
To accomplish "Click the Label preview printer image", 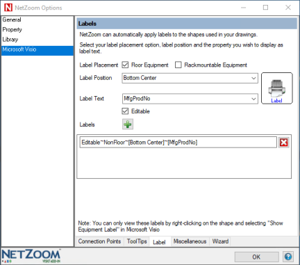I will tap(277, 88).
